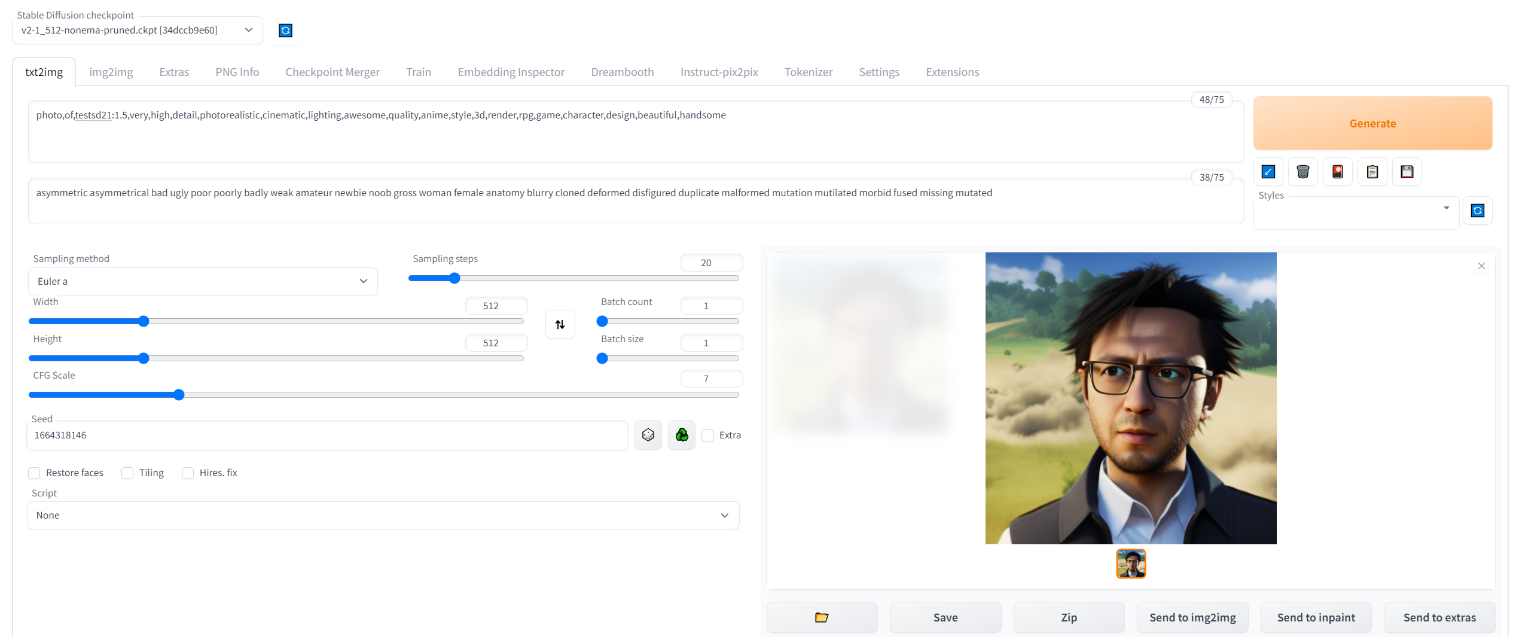Click the Batch count slider handle
Viewport: 1513px width, 637px height.
pos(602,322)
